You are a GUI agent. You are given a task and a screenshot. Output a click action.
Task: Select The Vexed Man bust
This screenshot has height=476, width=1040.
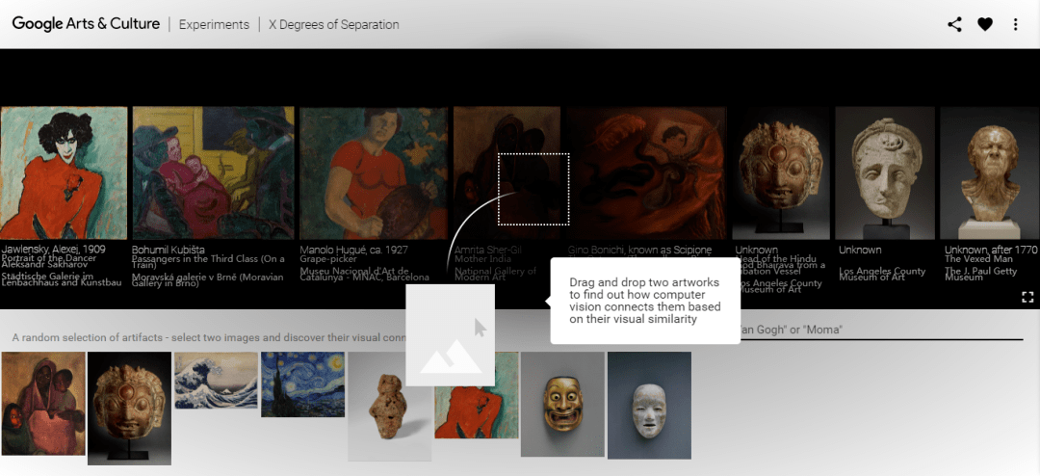(x=990, y=173)
